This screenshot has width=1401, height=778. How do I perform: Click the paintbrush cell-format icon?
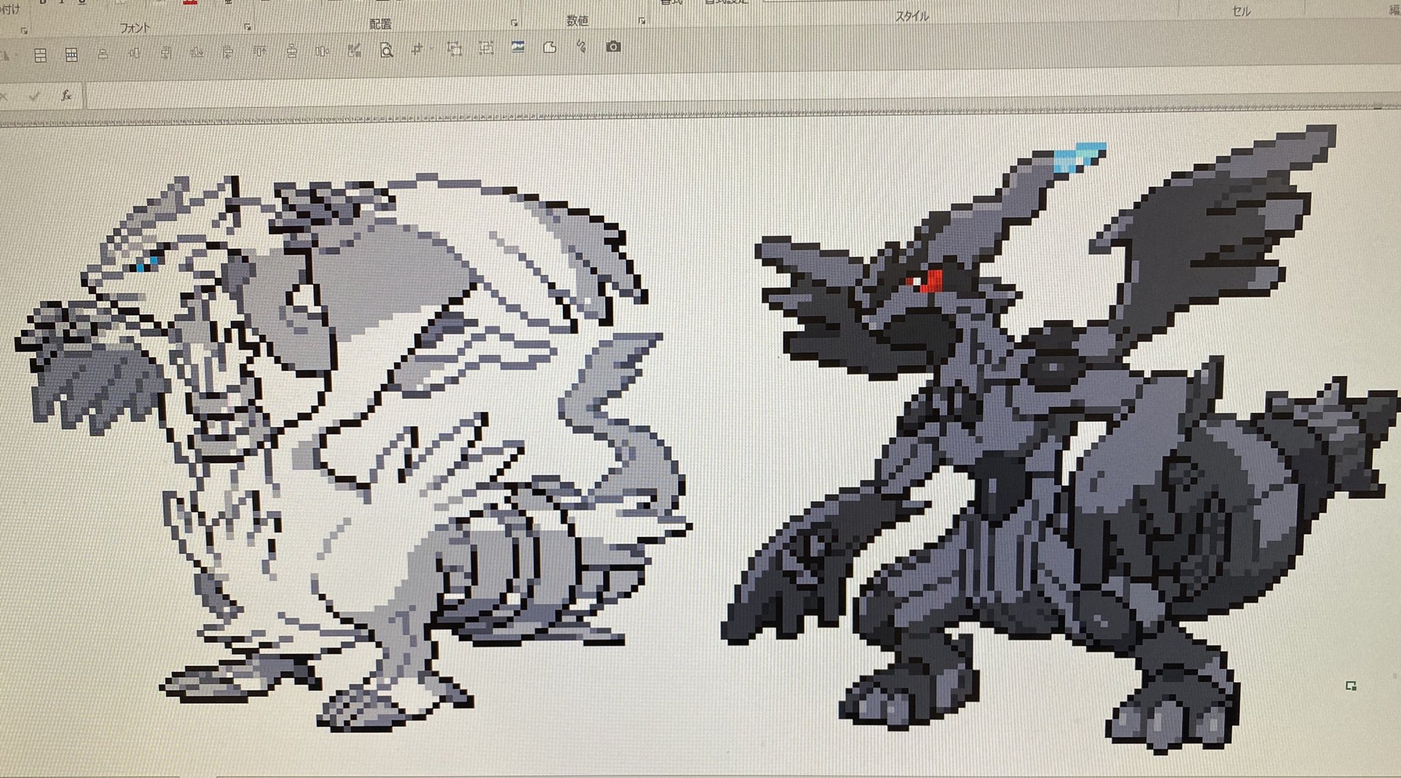pyautogui.click(x=354, y=50)
